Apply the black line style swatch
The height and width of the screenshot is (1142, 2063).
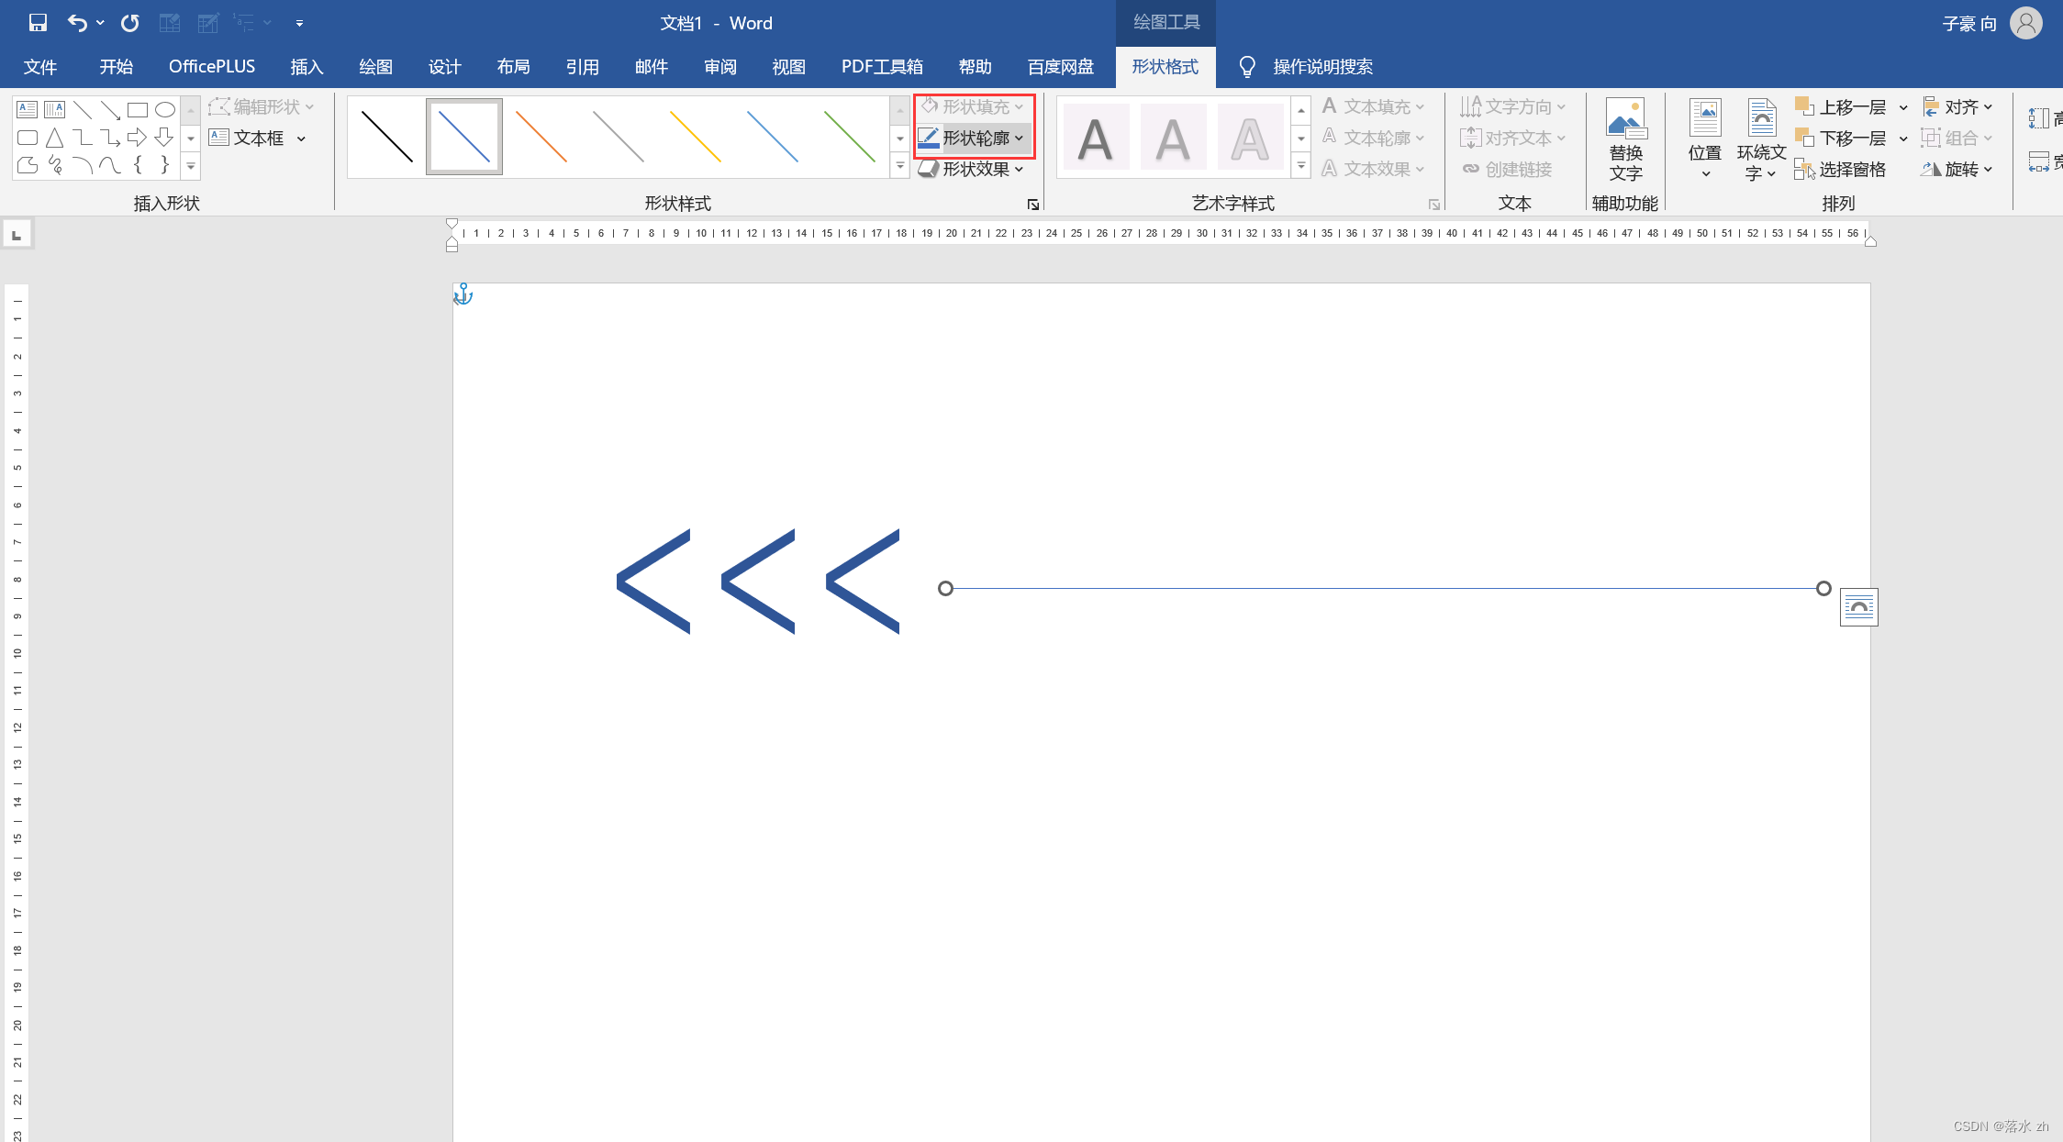(387, 137)
